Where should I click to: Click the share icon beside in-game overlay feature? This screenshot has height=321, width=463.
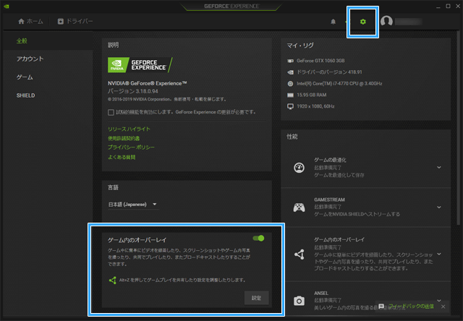pos(299,254)
